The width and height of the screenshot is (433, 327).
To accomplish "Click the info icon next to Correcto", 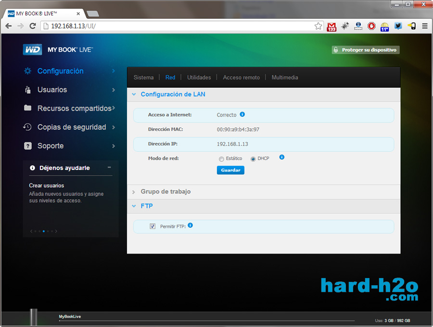I will [242, 114].
